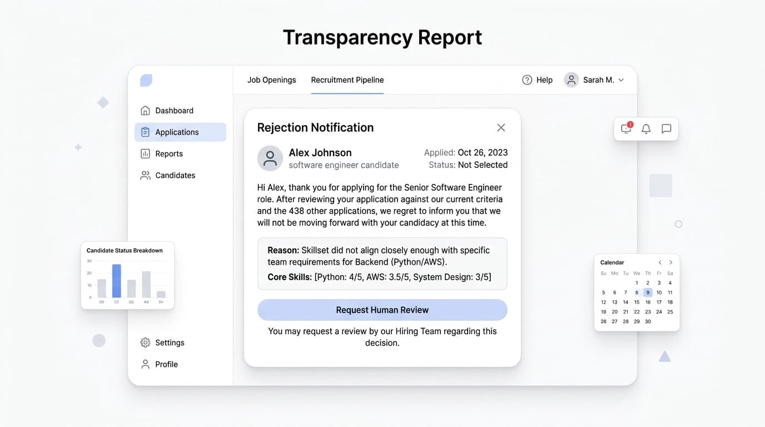Open the Profile option in the sidebar
Image resolution: width=765 pixels, height=427 pixels.
[146, 364]
